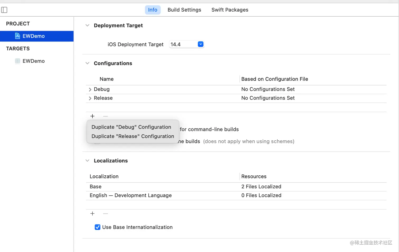Open the Swift Packages tab

click(230, 10)
